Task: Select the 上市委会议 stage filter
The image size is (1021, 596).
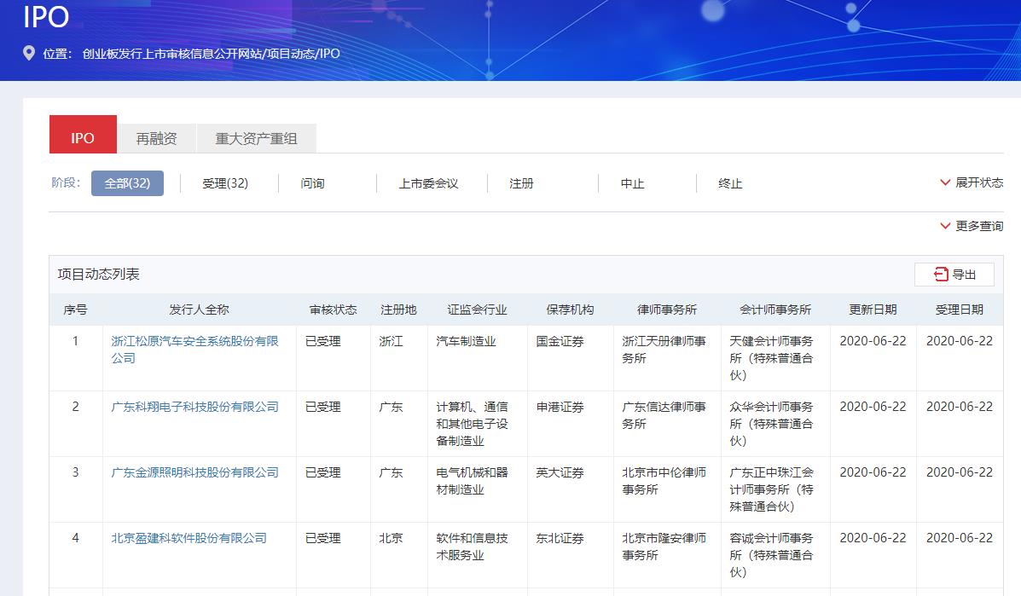Action: pos(428,183)
